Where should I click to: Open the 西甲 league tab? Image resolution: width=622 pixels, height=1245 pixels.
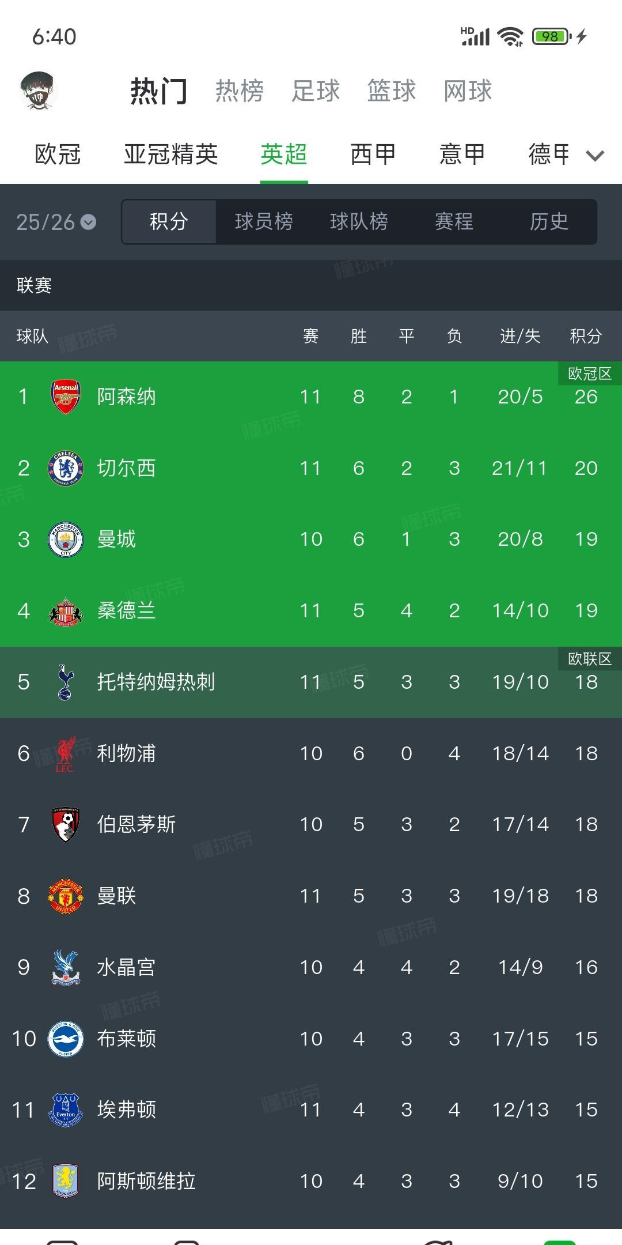(x=372, y=153)
